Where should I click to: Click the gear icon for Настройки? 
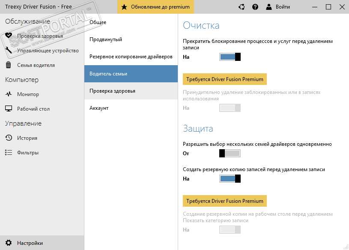(9, 243)
